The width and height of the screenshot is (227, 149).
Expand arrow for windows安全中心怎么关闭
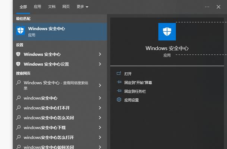[x=100, y=118]
